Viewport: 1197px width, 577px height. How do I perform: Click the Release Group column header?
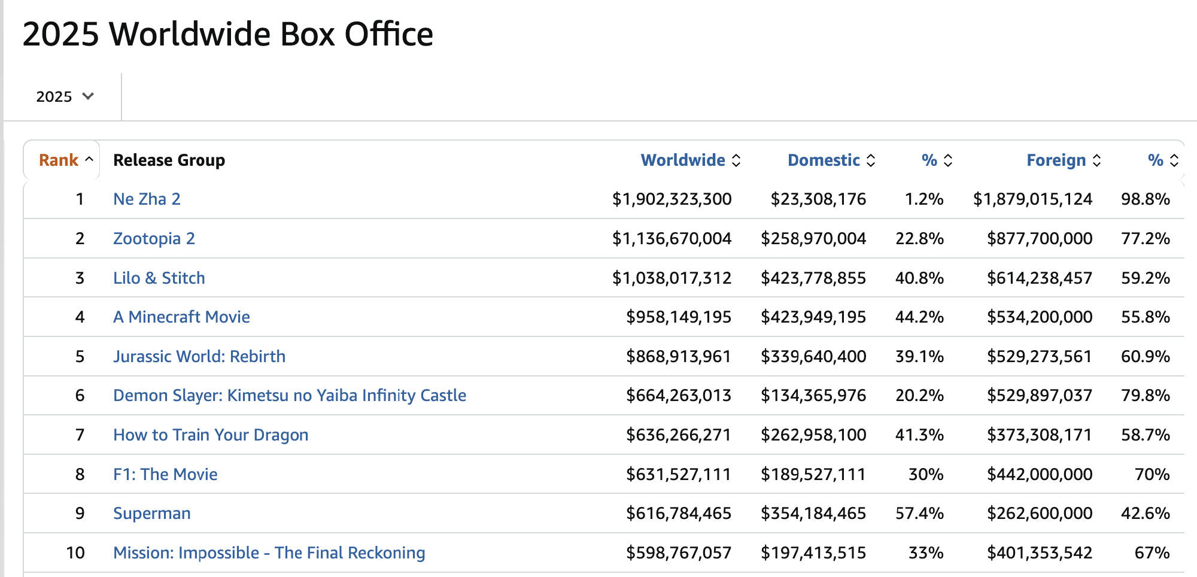tap(169, 160)
